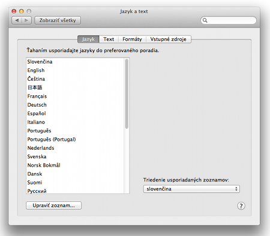Open help with the question mark button

(x=241, y=205)
